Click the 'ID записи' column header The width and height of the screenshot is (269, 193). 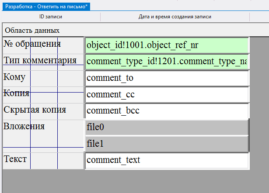point(51,17)
